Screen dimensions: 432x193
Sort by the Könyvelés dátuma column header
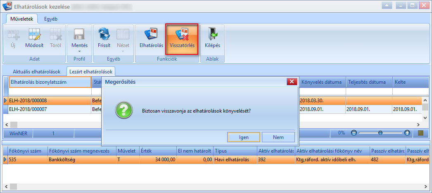(322, 82)
